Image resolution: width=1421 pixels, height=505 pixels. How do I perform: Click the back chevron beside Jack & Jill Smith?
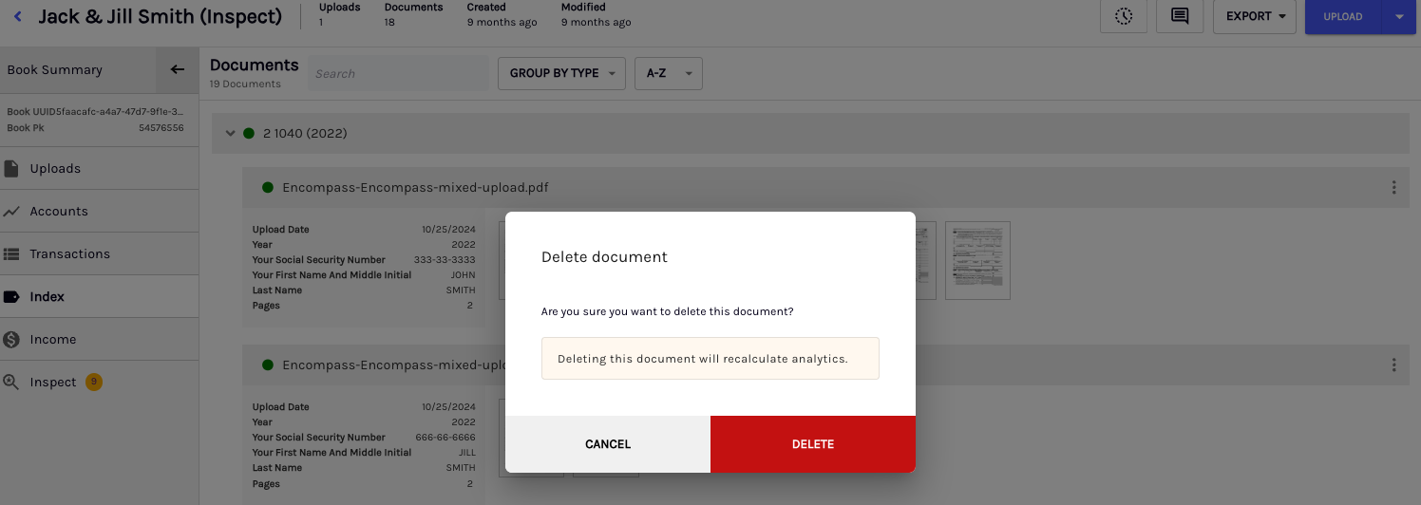click(x=17, y=17)
